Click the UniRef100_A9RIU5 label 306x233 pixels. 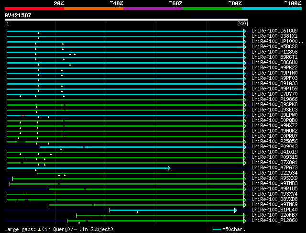pos(274,189)
